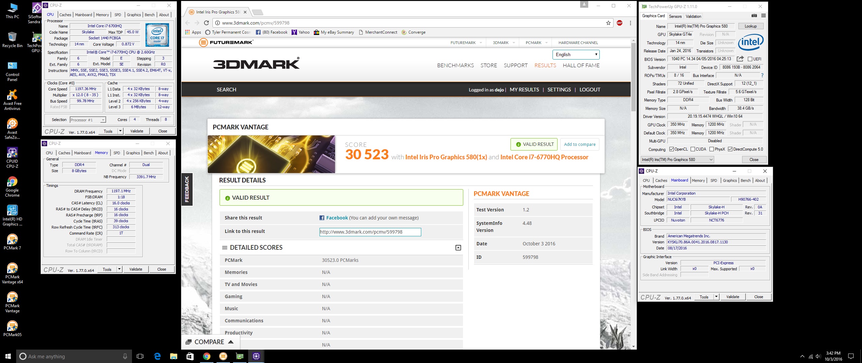
Task: Launch PCMark 7 desktop shortcut
Action: 12,243
